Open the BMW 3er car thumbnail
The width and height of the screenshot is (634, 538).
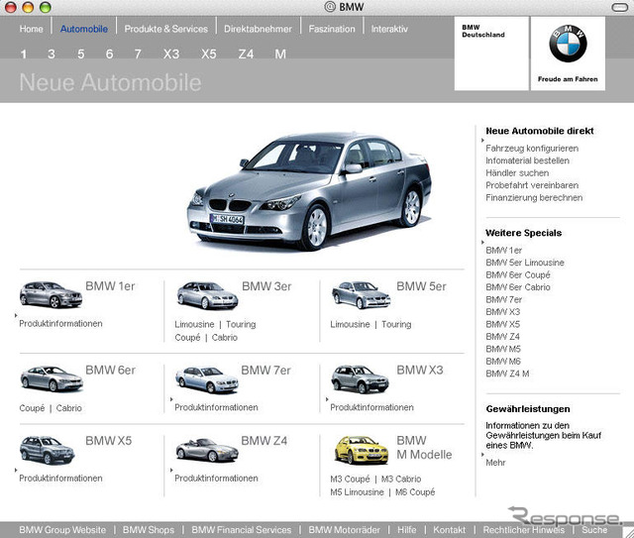click(x=207, y=295)
